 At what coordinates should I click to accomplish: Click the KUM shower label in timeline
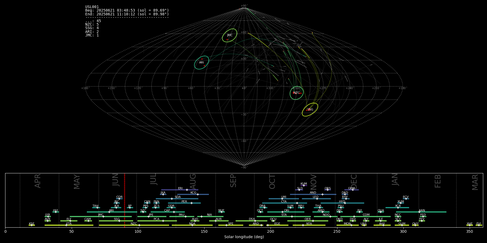click(x=304, y=184)
